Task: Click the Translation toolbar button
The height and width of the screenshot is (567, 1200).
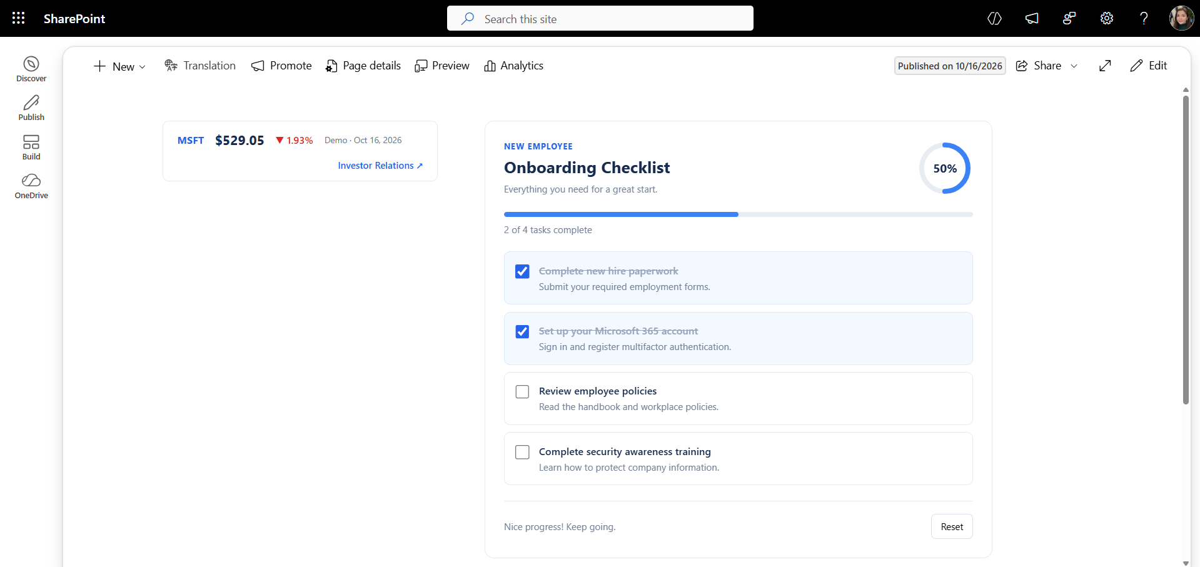Action: click(200, 66)
